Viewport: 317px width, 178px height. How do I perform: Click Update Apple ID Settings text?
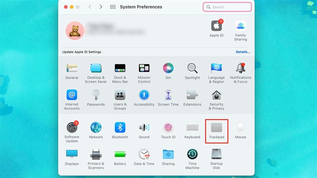82,52
